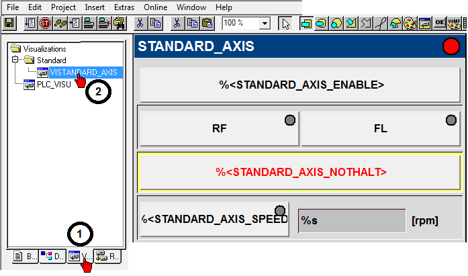Click the red ST stop sign icon

pyautogui.click(x=45, y=24)
